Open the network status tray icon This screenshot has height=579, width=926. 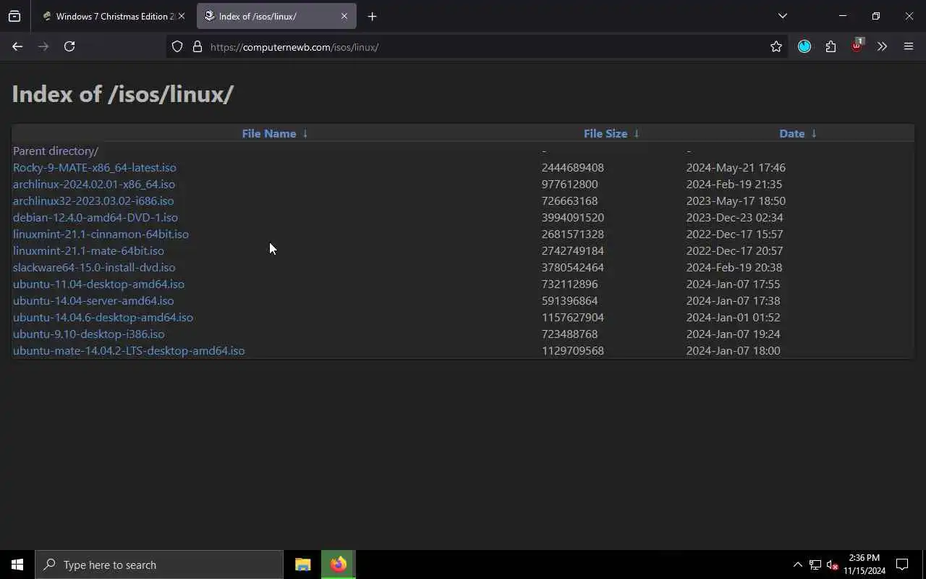pyautogui.click(x=815, y=565)
